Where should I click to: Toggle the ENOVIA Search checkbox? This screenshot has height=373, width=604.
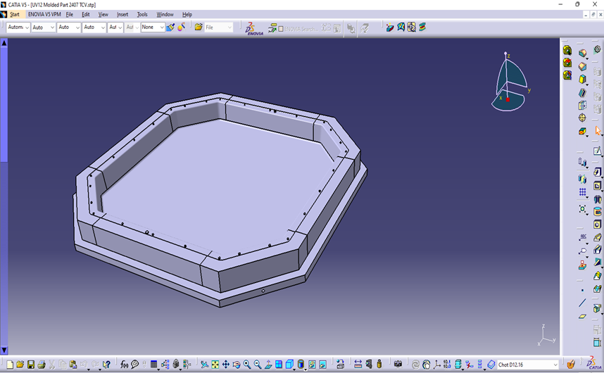(x=281, y=28)
